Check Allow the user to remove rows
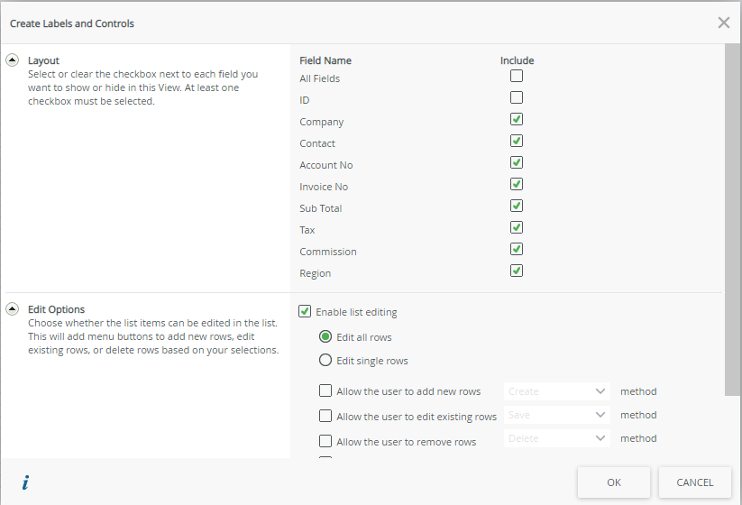This screenshot has width=742, height=505. tap(325, 442)
